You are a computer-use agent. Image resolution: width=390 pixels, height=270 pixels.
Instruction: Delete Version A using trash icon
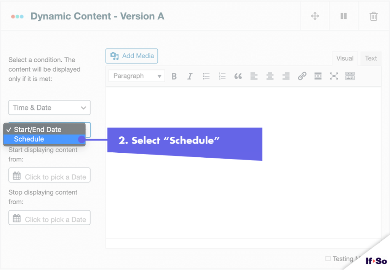373,16
